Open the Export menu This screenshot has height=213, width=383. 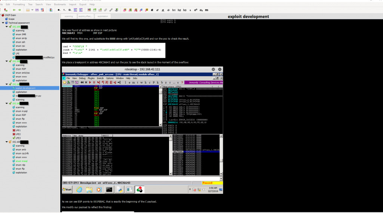(83, 4)
